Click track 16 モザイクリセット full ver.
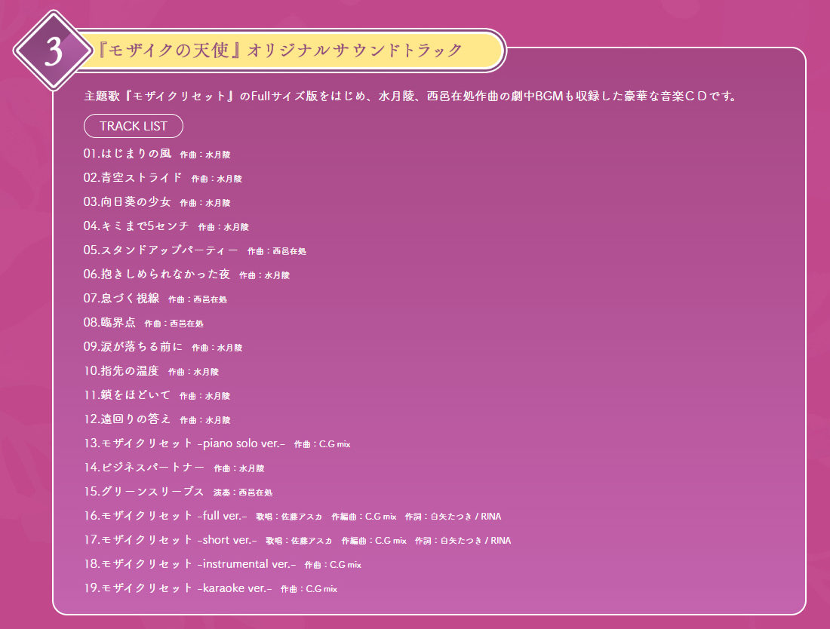This screenshot has width=830, height=629. [x=165, y=516]
